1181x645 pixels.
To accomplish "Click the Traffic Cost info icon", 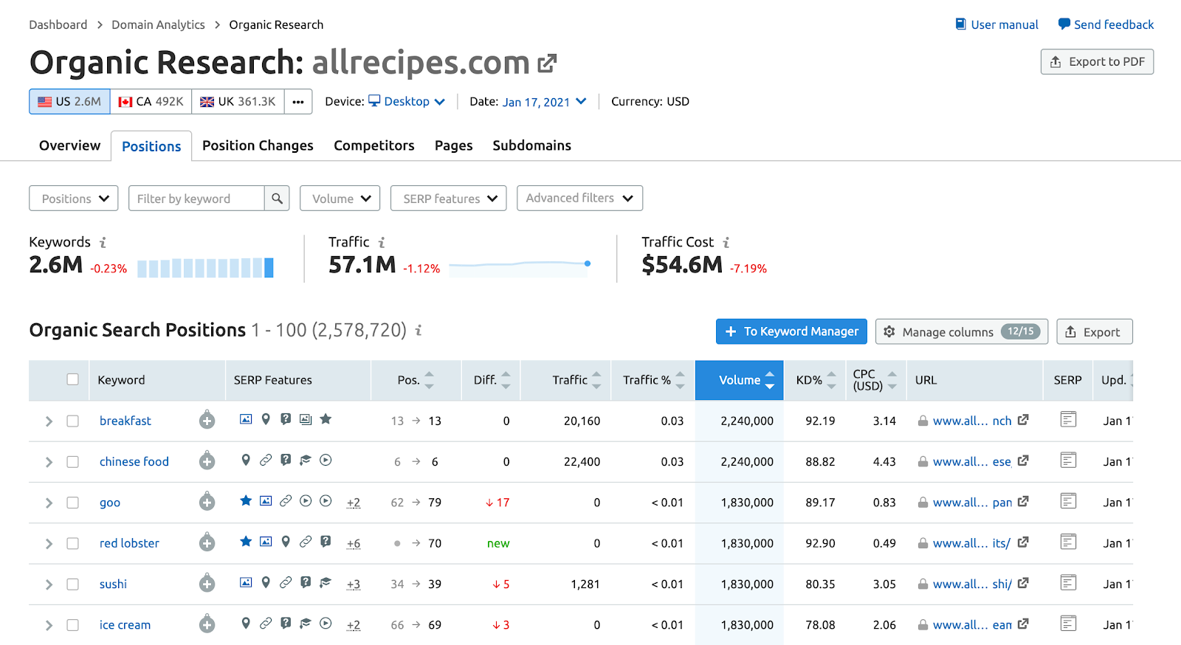I will coord(726,242).
